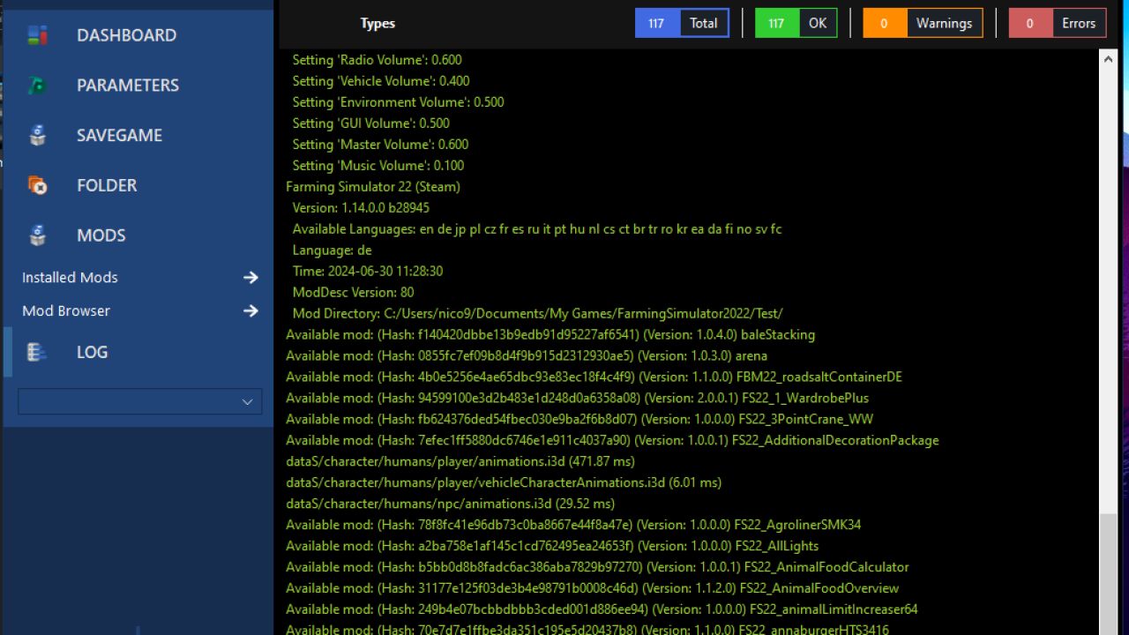This screenshot has height=635, width=1129.
Task: Click the Log icon in sidebar
Action: [37, 352]
